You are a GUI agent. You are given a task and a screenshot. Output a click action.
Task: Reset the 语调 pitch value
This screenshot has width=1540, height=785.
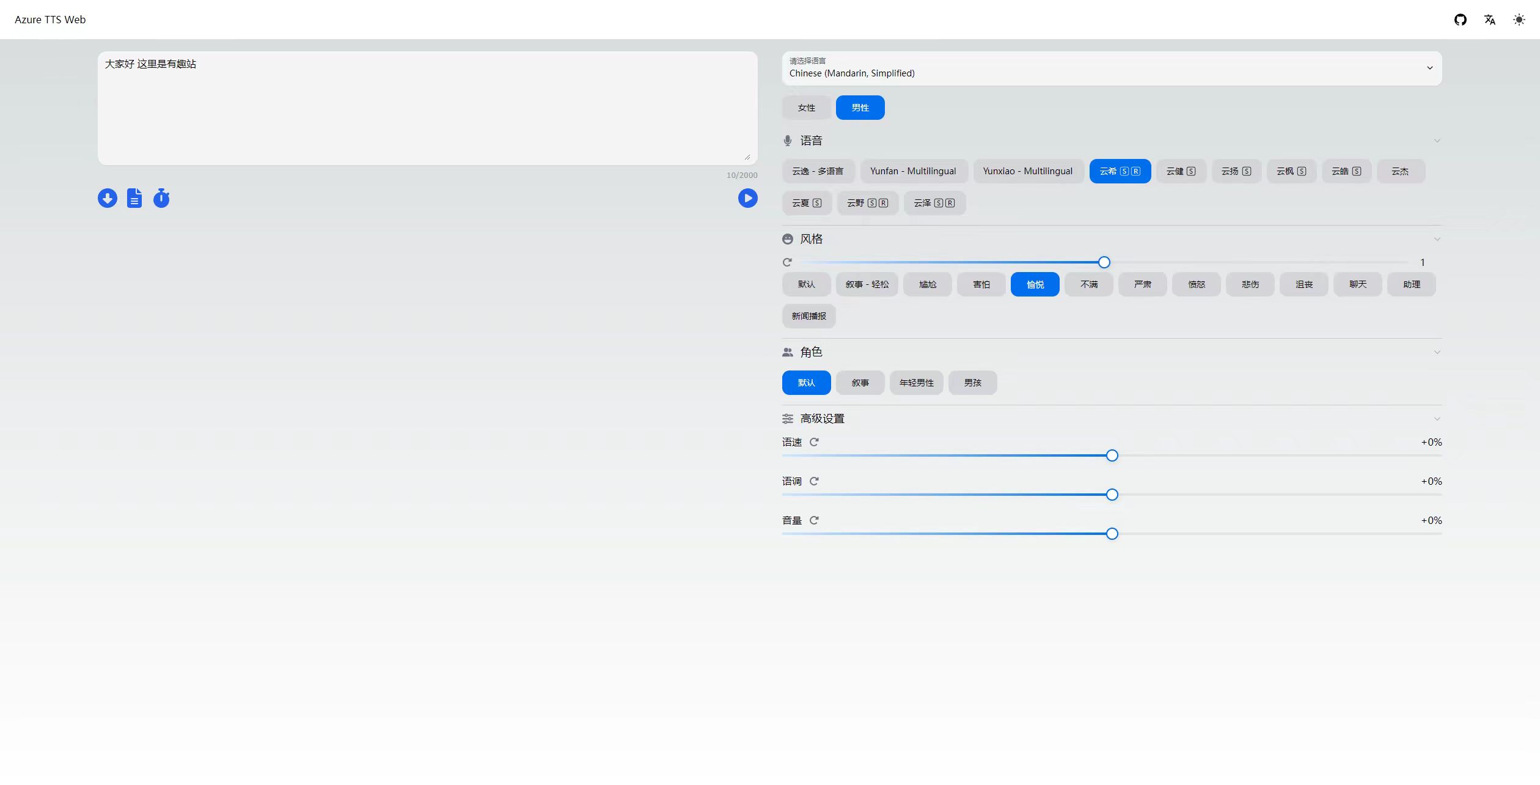coord(814,481)
